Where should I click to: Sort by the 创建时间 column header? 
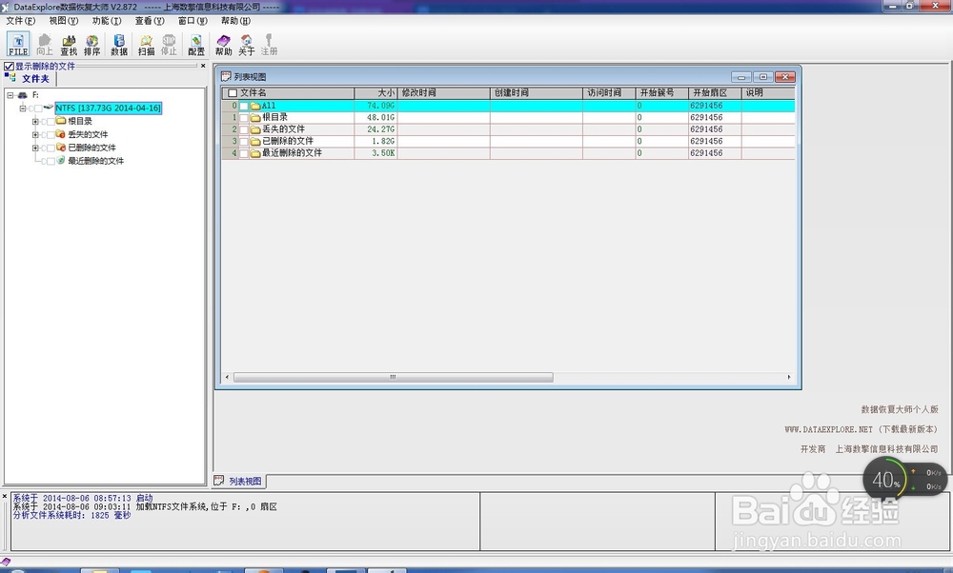pos(537,93)
